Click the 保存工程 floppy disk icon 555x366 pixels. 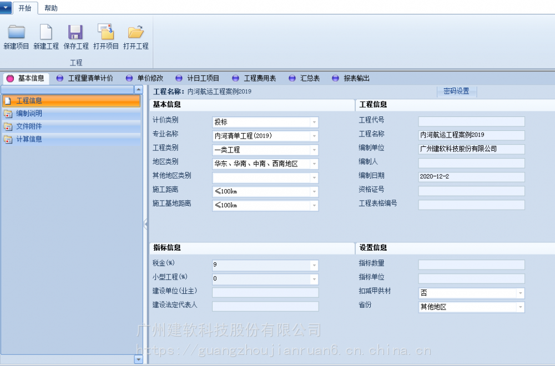[75, 32]
